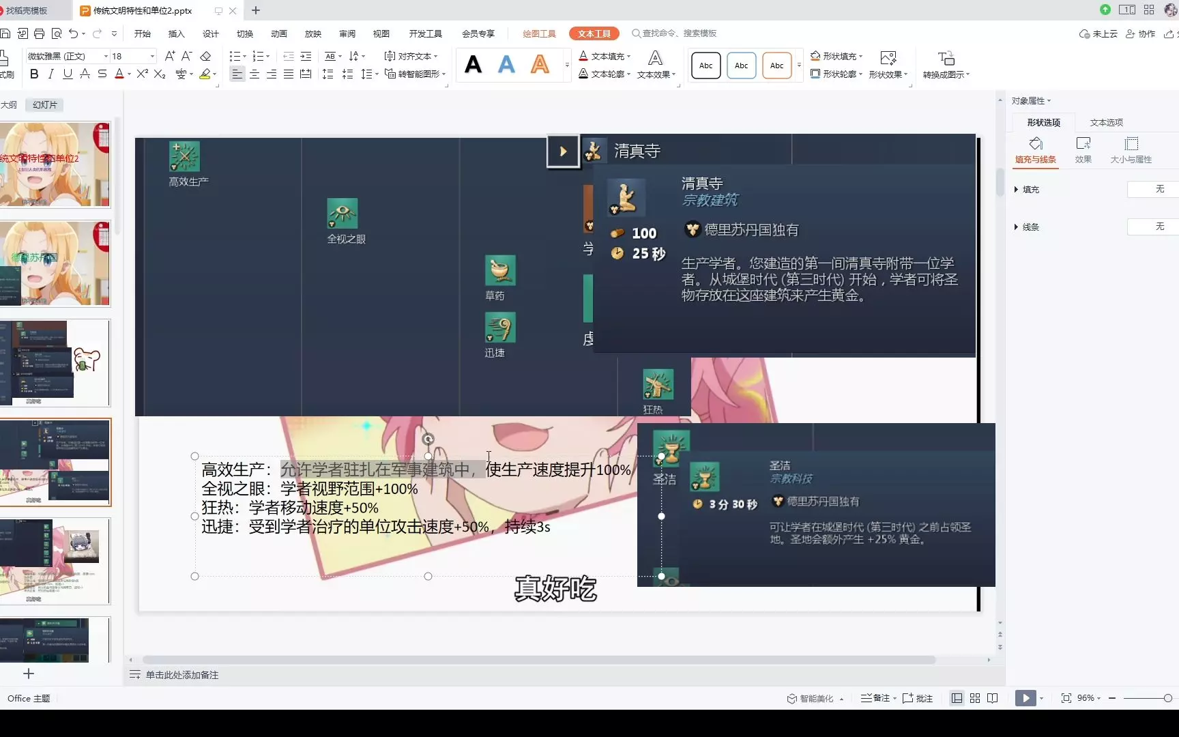
Task: Justify the paragraph text
Action: point(289,74)
